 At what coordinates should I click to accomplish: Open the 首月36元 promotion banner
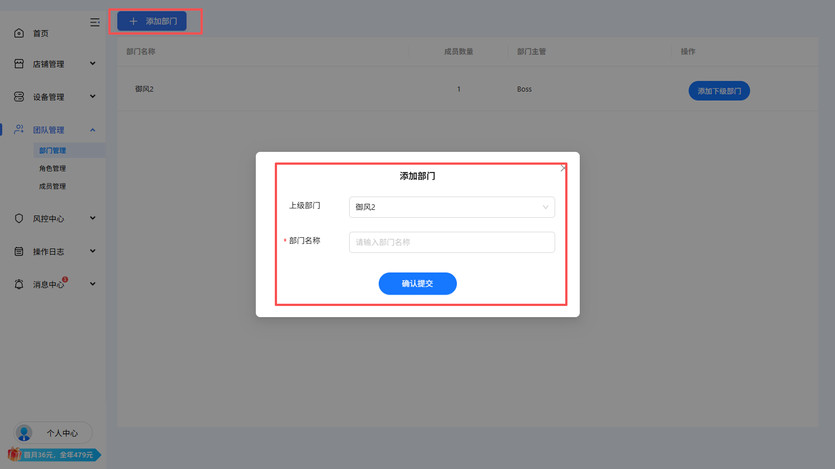pyautogui.click(x=53, y=454)
